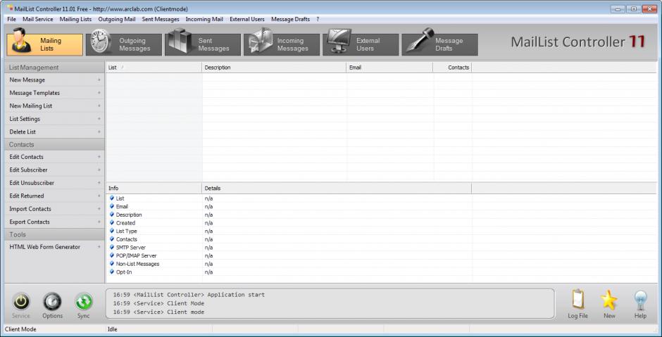Click the blue icon beside Created info row
This screenshot has width=662, height=337.
tap(112, 223)
